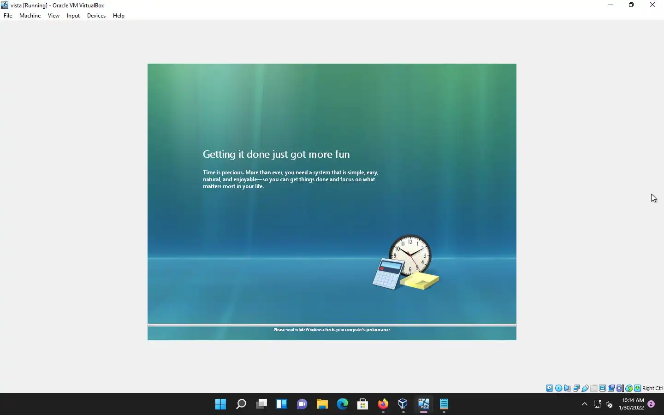
Task: Click the clock and calculator illustration
Action: 406,262
